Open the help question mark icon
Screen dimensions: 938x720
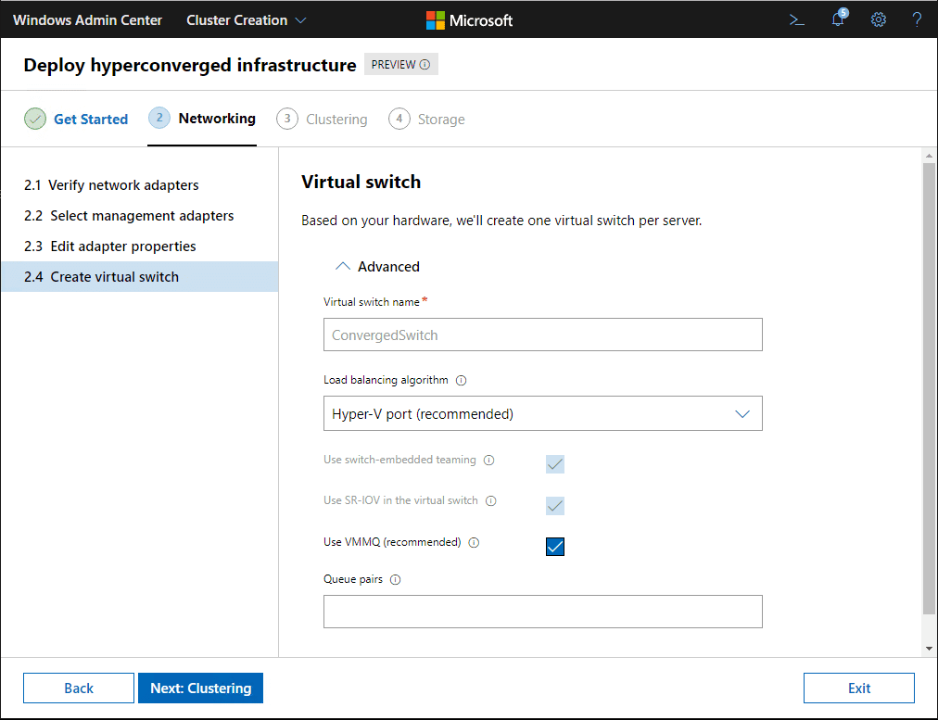pos(917,19)
